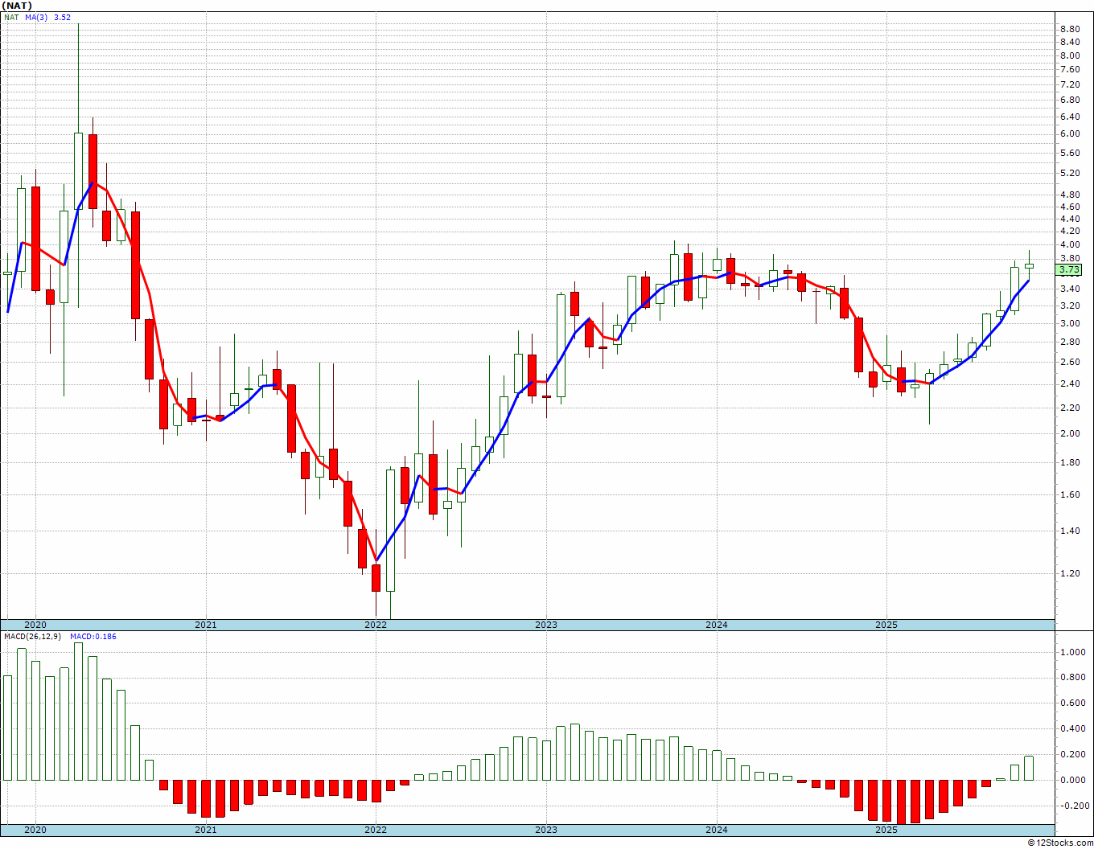Select the 1.000 MACD axis label
This screenshot has height=849, width=1094.
pos(1071,652)
